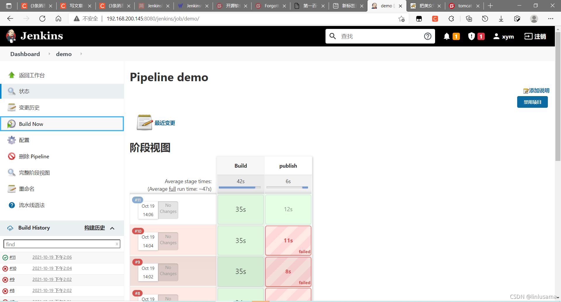Disable the project with 禁用项目
Viewport: 561px width, 302px height.
click(532, 102)
